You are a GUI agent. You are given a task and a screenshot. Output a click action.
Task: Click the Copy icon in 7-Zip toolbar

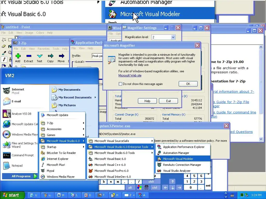[x=50, y=58]
